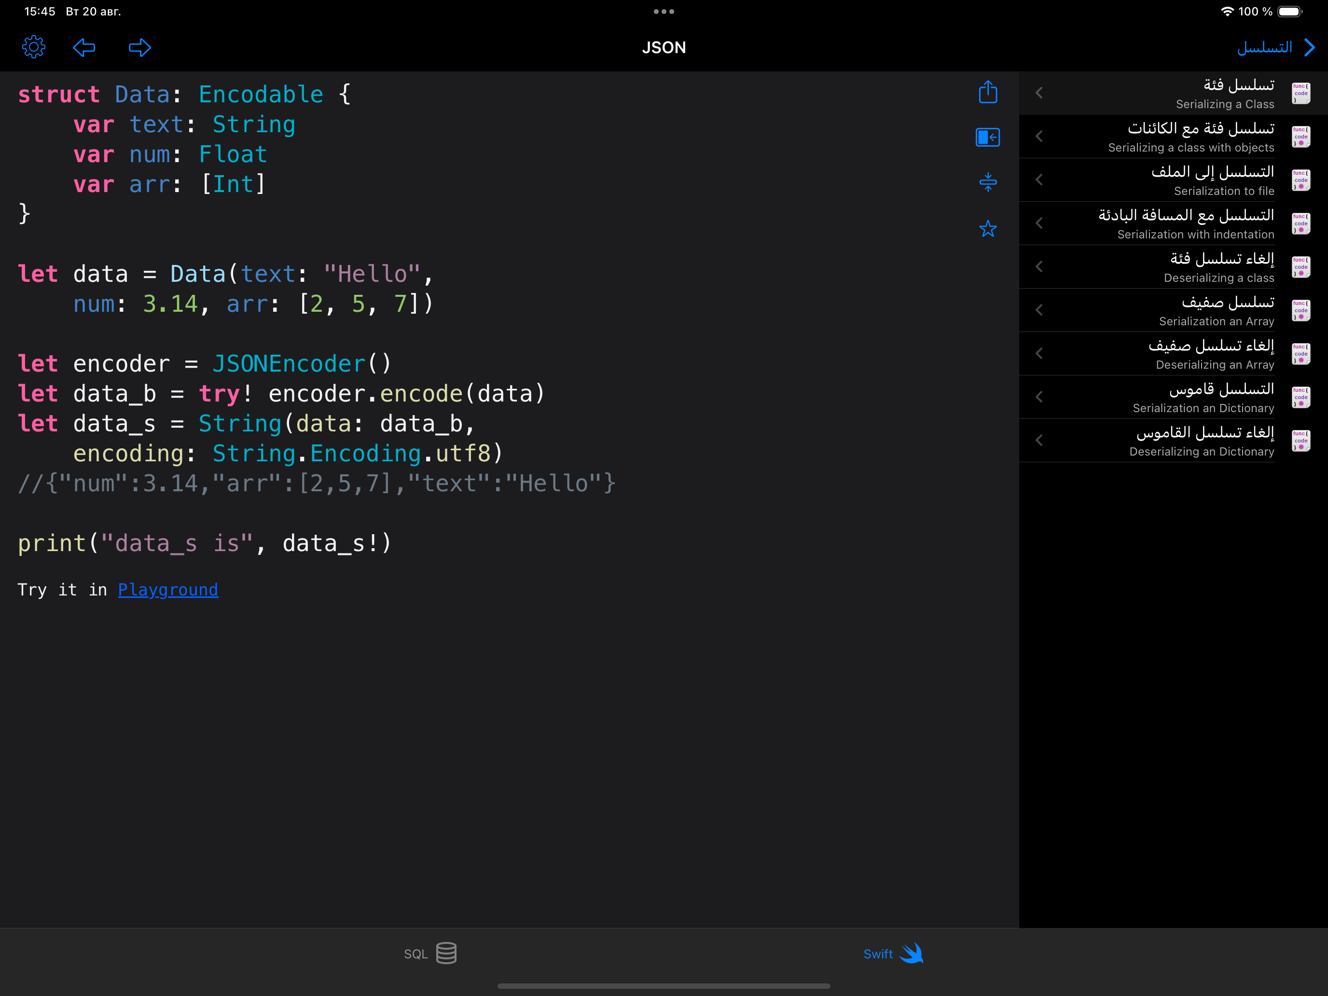Open Deserializing a class item
1328x996 pixels.
(x=1173, y=267)
